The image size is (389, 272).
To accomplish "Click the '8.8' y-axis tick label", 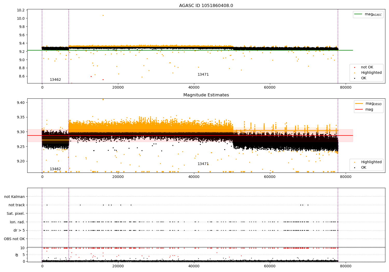I will tap(22, 68).
